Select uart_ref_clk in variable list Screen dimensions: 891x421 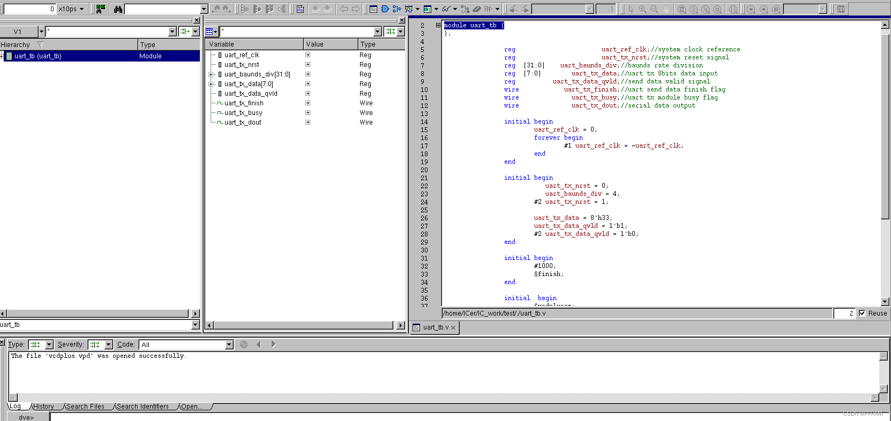click(242, 55)
